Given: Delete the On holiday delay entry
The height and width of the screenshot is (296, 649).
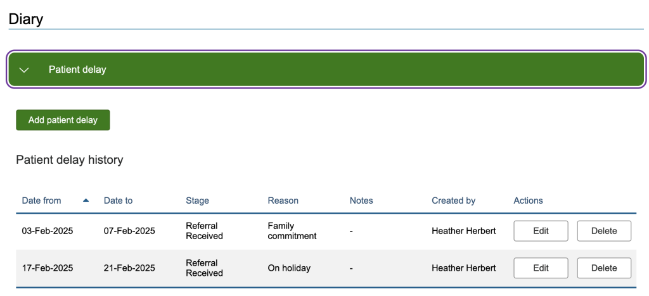Looking at the screenshot, I should point(603,268).
